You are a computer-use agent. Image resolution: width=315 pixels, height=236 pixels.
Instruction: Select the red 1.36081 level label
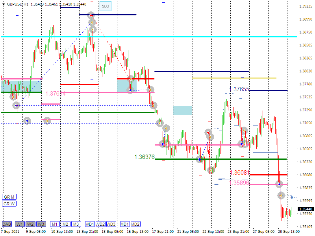point(240,173)
